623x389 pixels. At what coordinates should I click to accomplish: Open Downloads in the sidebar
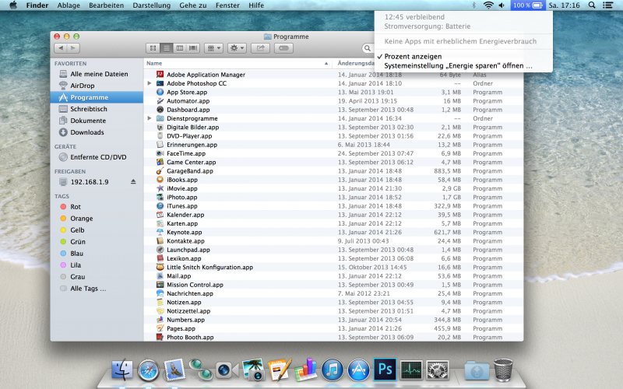click(97, 132)
